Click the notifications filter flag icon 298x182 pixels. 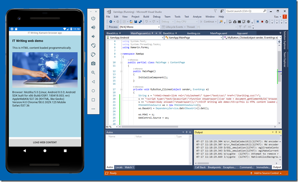click(x=215, y=11)
